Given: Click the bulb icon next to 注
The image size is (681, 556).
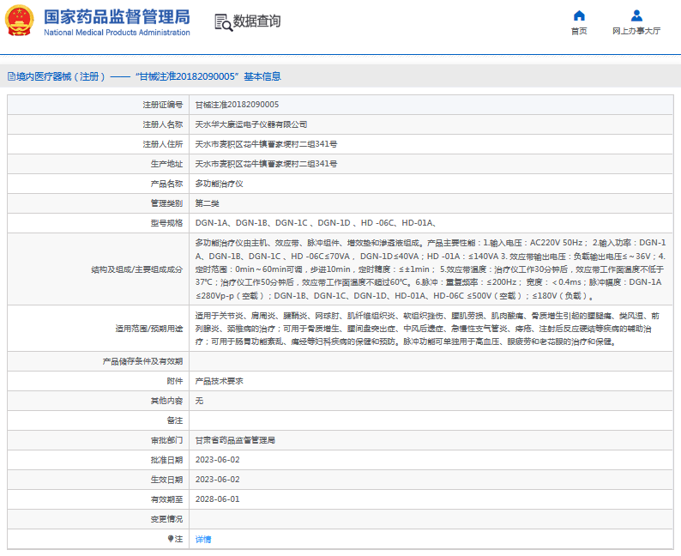Looking at the screenshot, I should coord(171,539).
